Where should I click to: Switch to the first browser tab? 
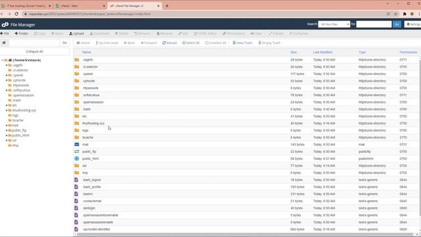pyautogui.click(x=26, y=6)
